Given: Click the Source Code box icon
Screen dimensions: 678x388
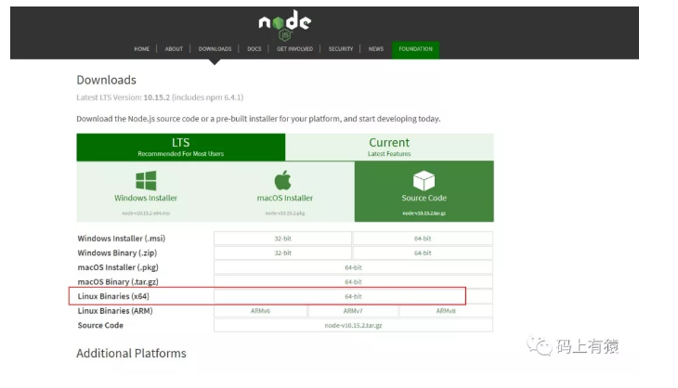Looking at the screenshot, I should click(x=424, y=181).
